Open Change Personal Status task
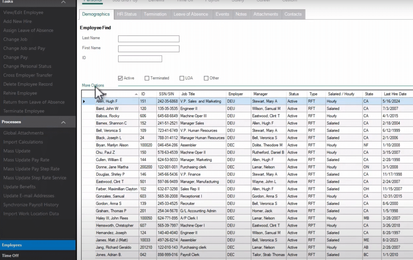 (x=27, y=66)
